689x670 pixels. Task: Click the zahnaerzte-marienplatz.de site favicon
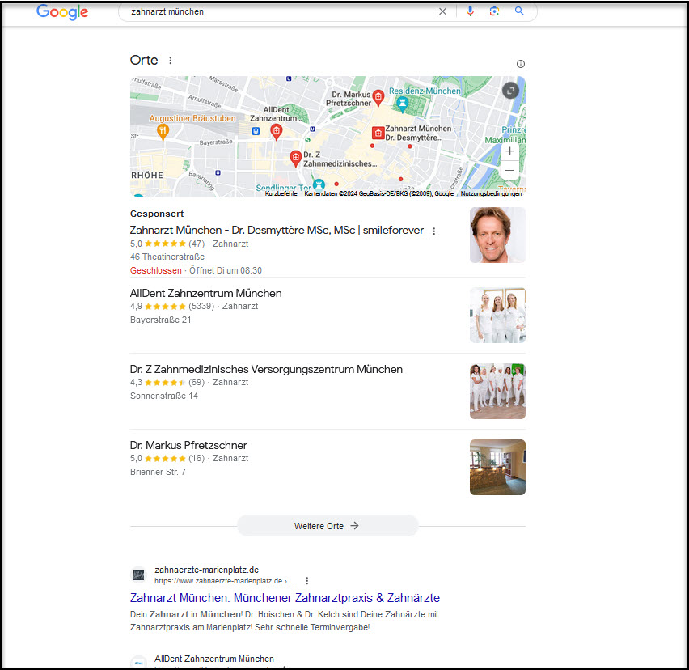139,575
